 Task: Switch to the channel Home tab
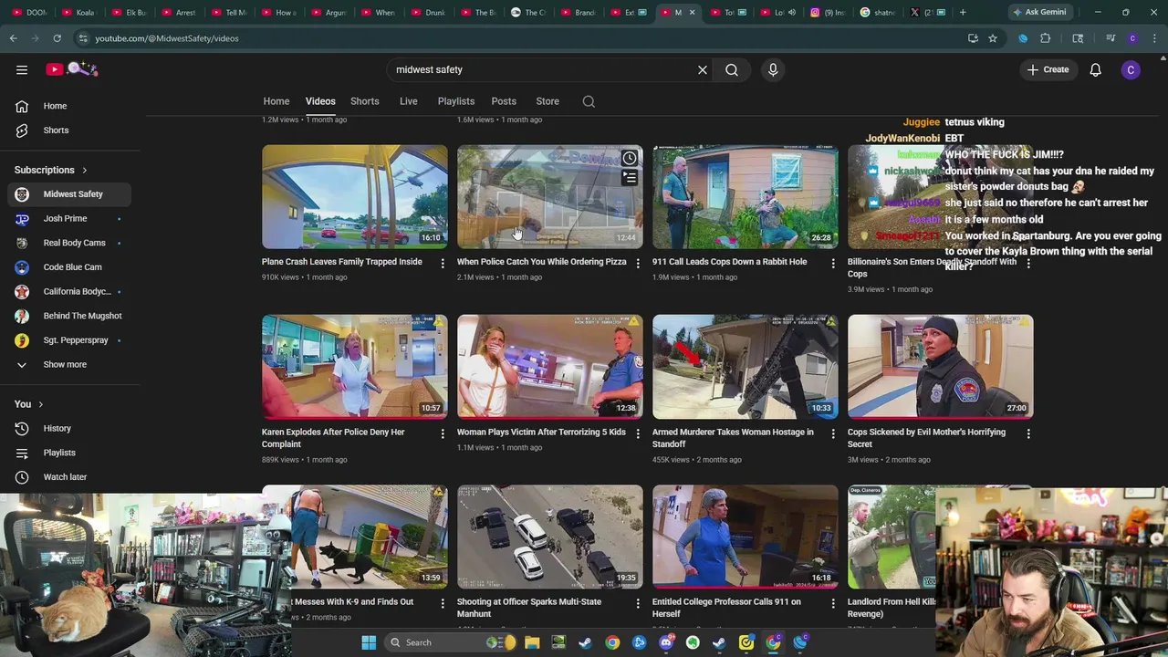(276, 101)
